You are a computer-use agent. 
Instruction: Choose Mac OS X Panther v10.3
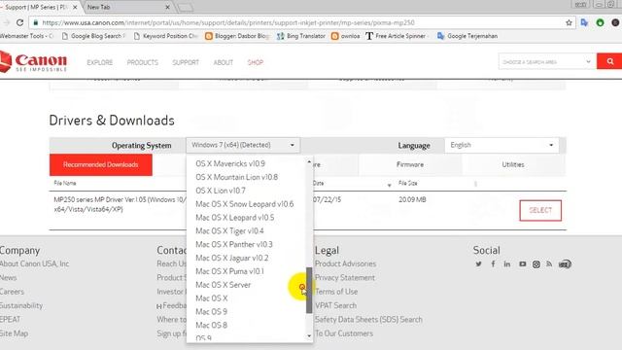coord(233,244)
